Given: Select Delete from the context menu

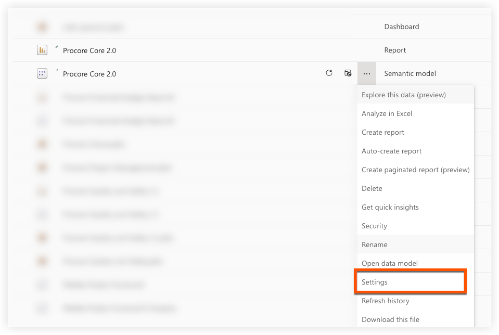Looking at the screenshot, I should coord(372,188).
